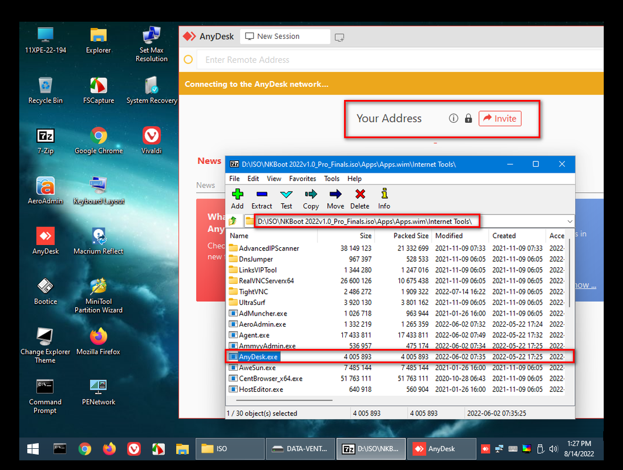Open the Macrium Reflect desktop icon
Viewport: 623px width, 470px height.
[99, 241]
